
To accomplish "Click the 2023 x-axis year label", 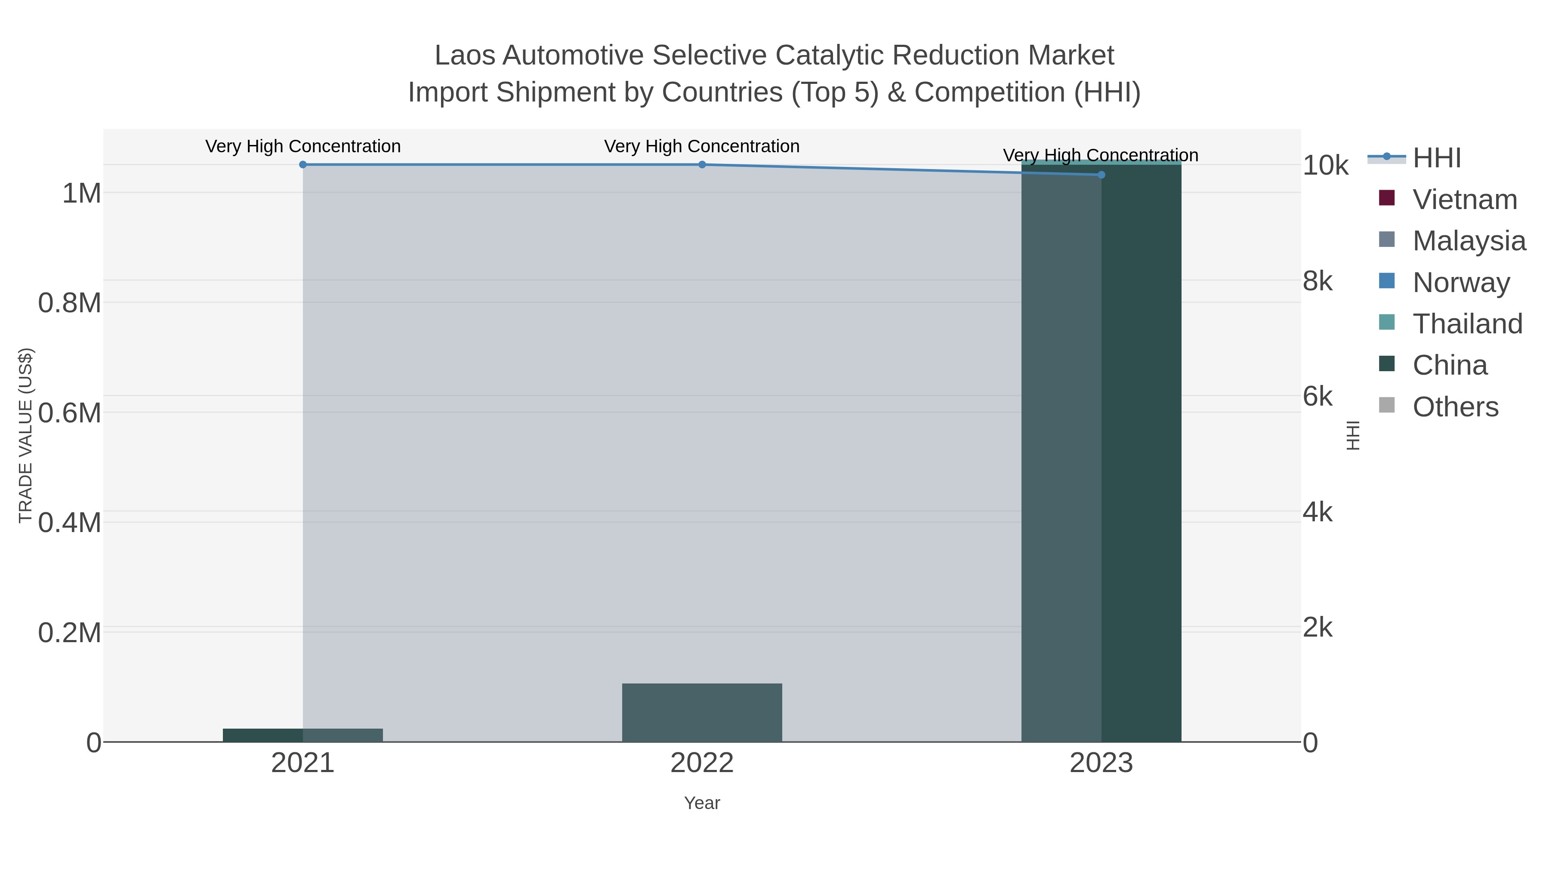I will (x=1101, y=763).
